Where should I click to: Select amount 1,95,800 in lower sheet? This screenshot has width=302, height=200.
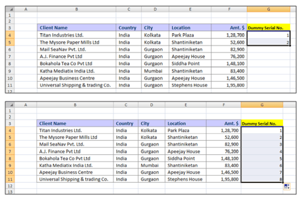(223, 179)
